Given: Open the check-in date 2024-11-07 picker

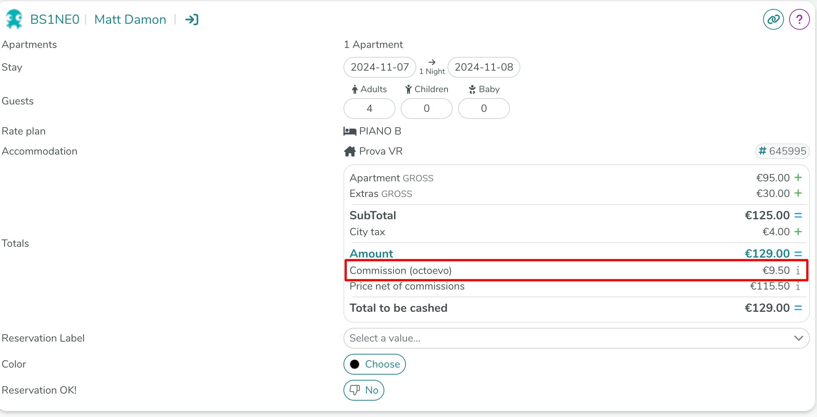Looking at the screenshot, I should tap(380, 67).
